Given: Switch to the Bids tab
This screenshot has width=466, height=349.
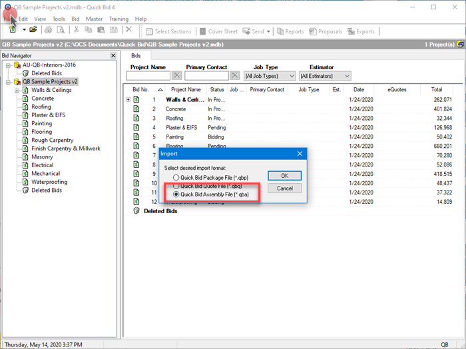Looking at the screenshot, I should pos(136,55).
